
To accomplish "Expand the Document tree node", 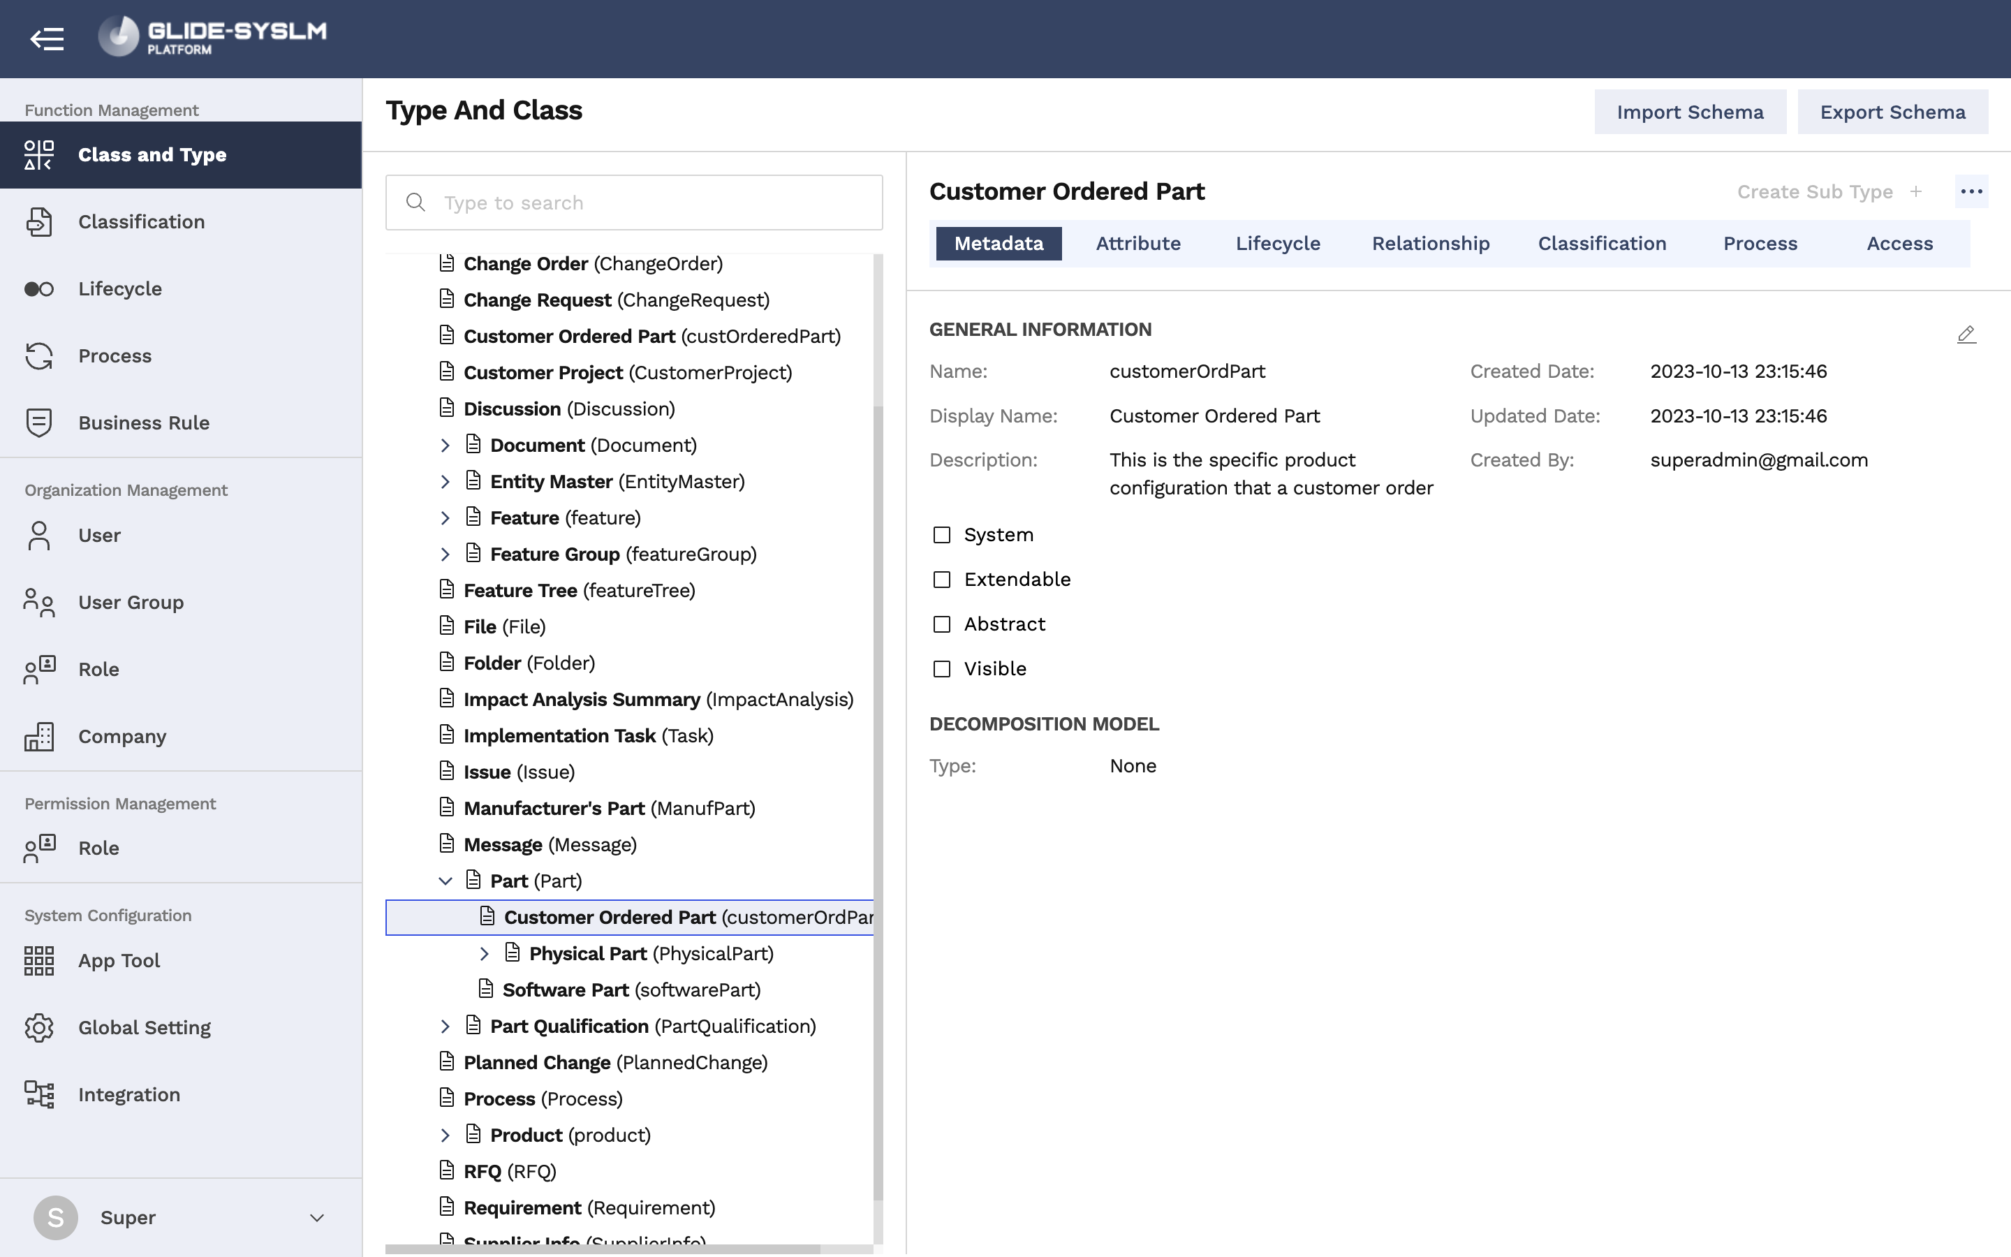I will point(445,446).
